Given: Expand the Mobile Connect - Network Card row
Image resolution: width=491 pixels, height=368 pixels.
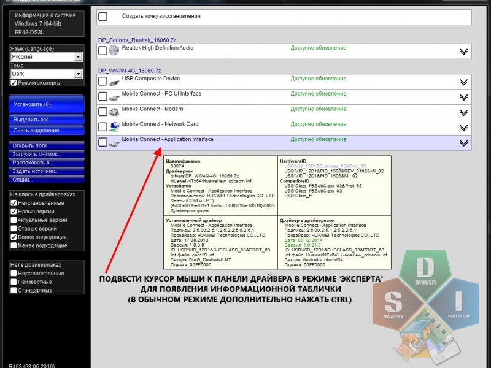Looking at the screenshot, I should [x=464, y=128].
